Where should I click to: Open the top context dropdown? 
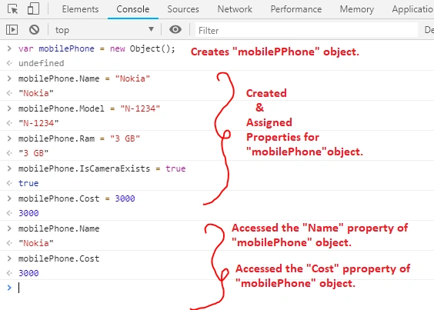point(104,30)
